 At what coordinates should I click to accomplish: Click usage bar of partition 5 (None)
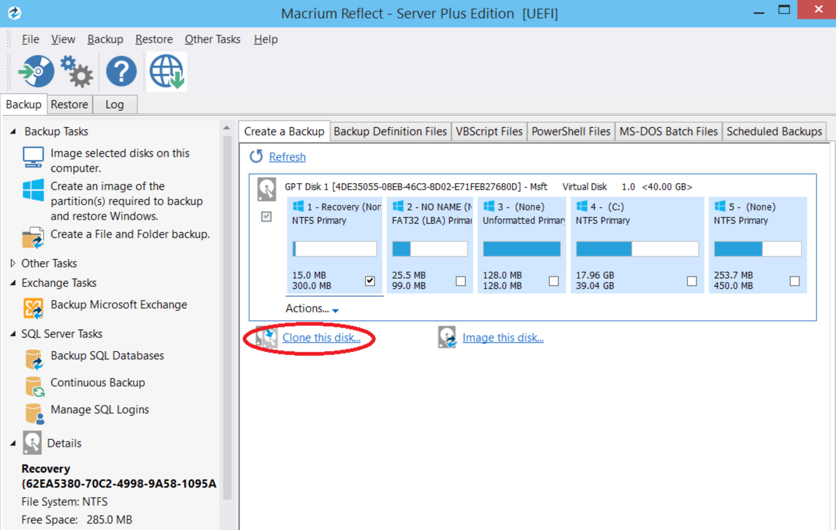point(758,249)
